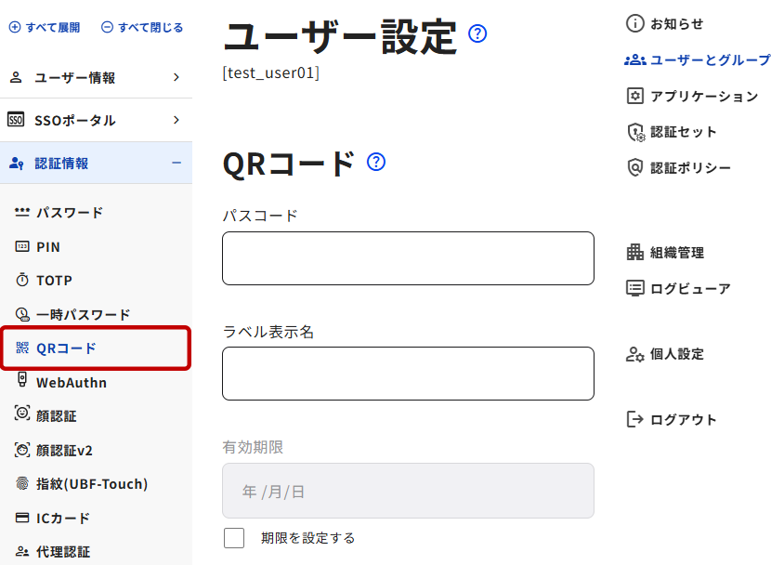
Task: Open the パスワード menu item
Action: pos(69,213)
